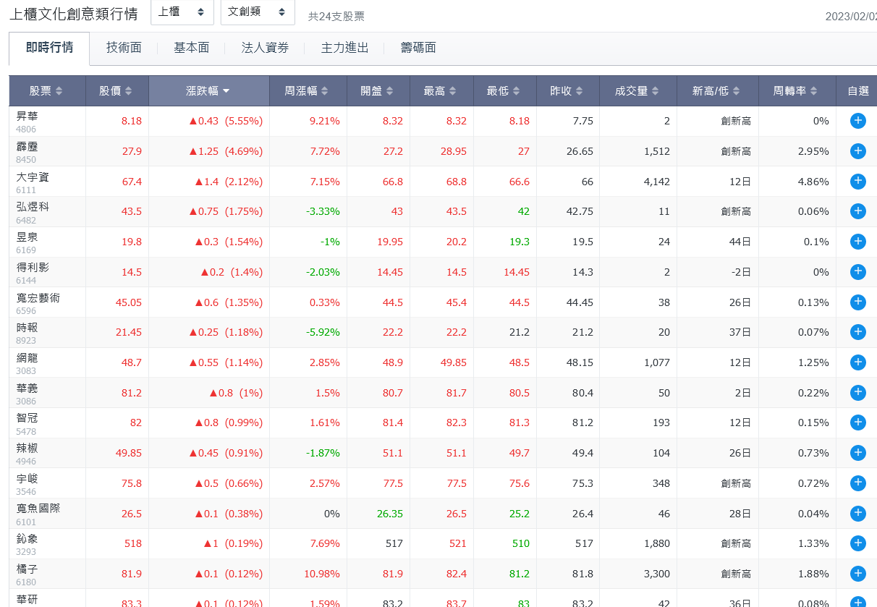Sort table by 成交量 column
The height and width of the screenshot is (607, 877).
(637, 91)
